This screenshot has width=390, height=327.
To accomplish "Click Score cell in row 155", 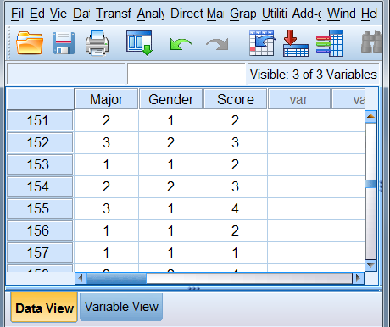I will pyautogui.click(x=235, y=208).
